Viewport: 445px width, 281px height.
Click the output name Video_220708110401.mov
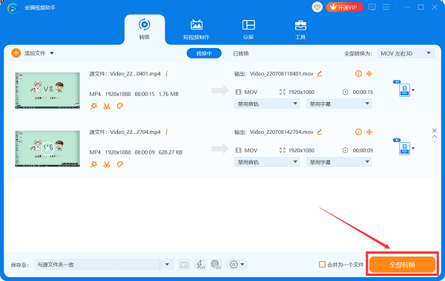click(281, 73)
